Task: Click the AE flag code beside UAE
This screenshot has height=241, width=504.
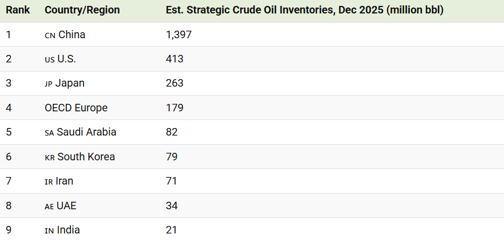Action: 49,207
